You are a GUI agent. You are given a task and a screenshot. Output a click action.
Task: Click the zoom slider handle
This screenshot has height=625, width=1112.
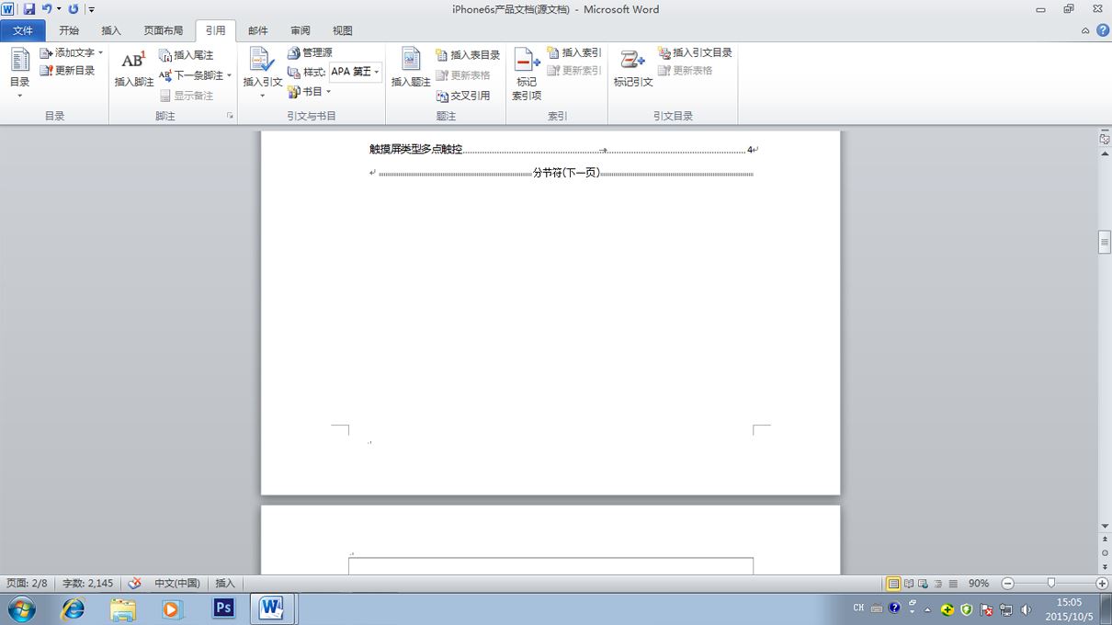coord(1051,584)
